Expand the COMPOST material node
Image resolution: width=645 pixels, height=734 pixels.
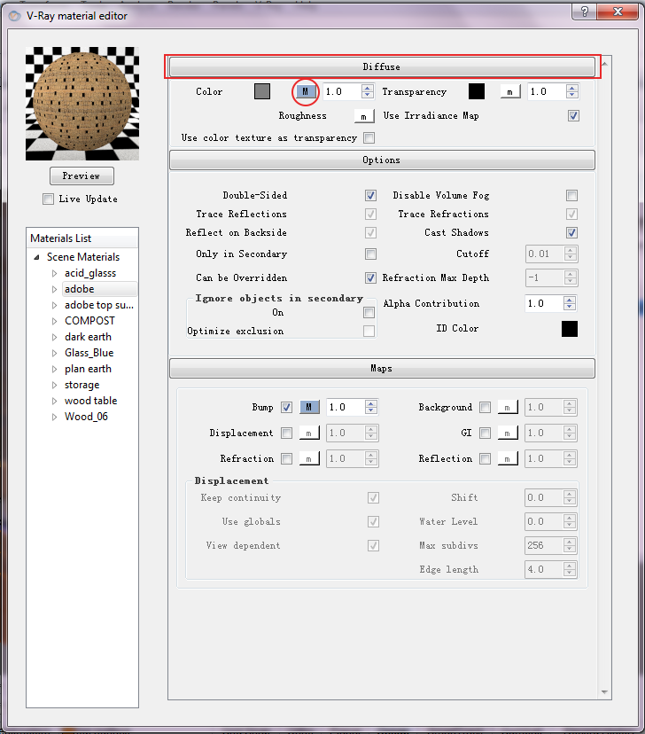(54, 321)
